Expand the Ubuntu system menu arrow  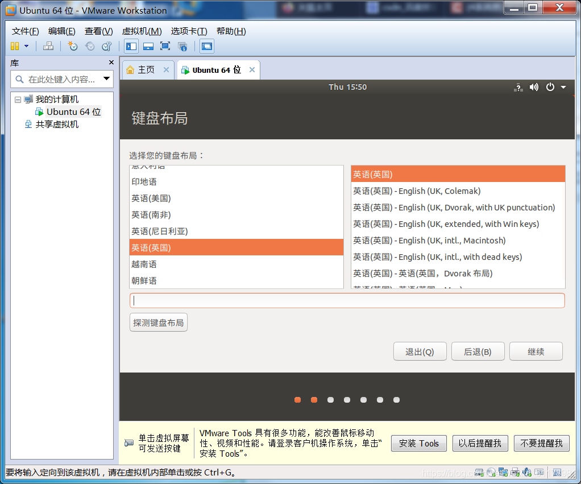pos(563,88)
